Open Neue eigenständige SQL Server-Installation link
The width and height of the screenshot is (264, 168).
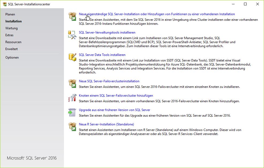(x=157, y=14)
